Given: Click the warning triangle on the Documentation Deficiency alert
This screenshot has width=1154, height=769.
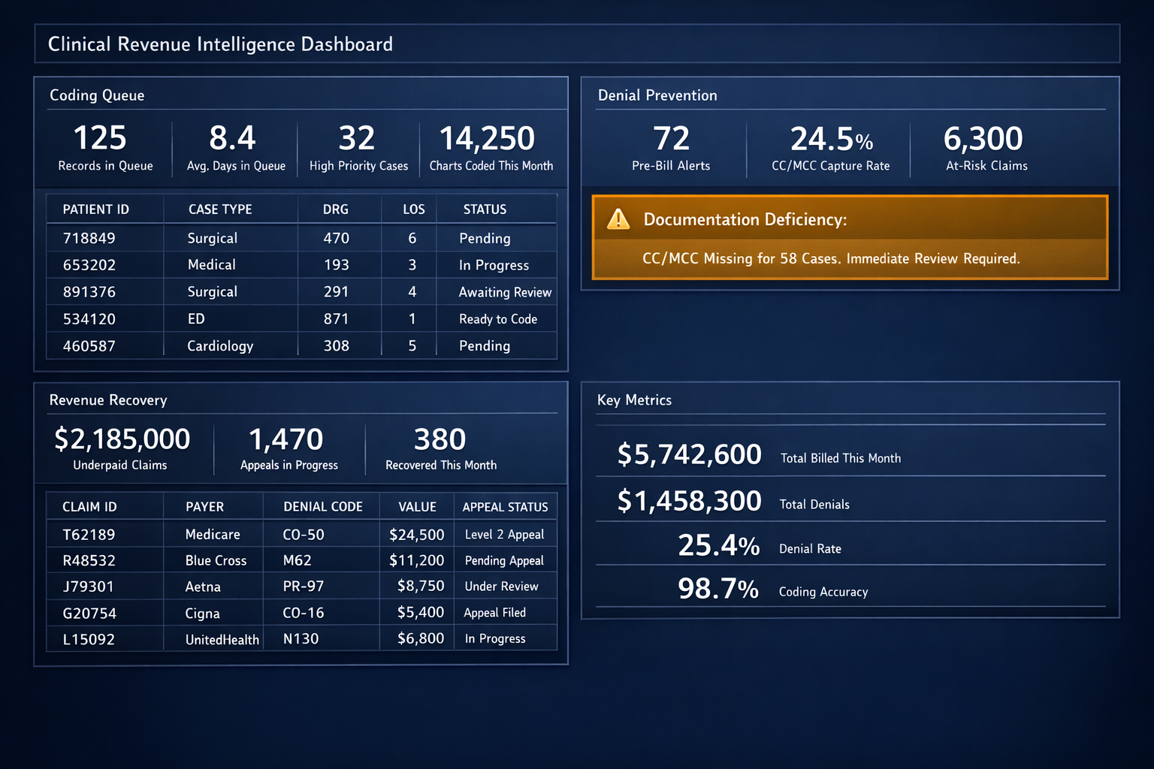Looking at the screenshot, I should 618,219.
